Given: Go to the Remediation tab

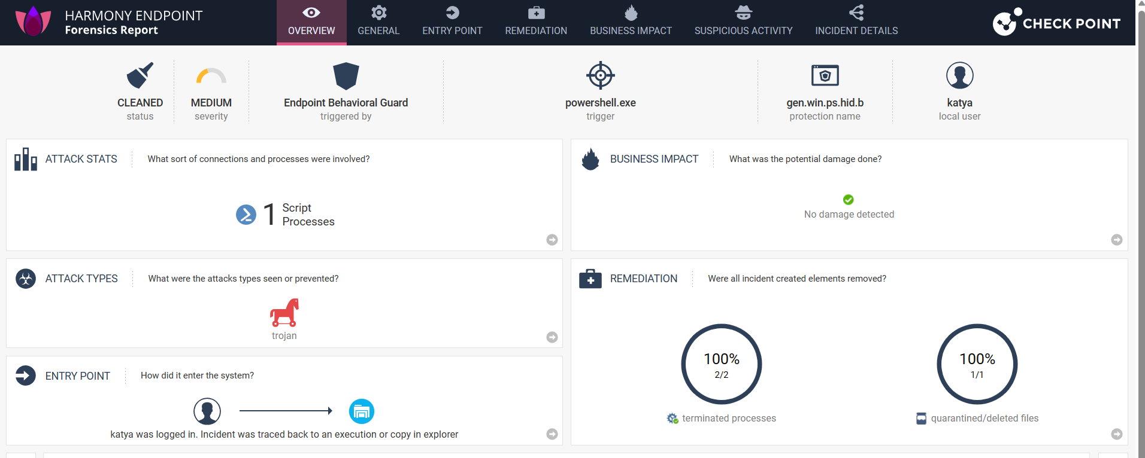Looking at the screenshot, I should click(x=536, y=22).
